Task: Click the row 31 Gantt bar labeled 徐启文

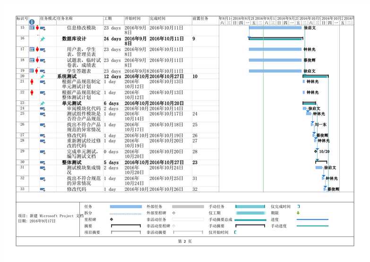Action: [x=319, y=168]
